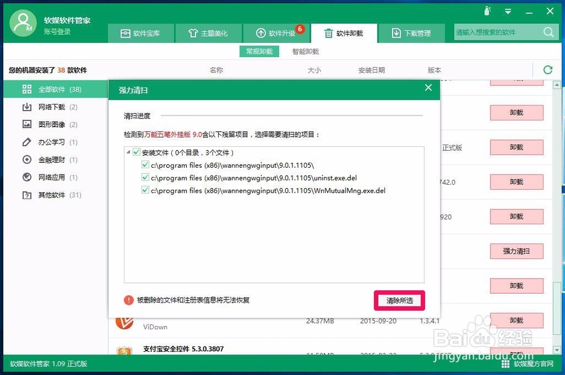Switch to the 软件宝库 tab

point(141,33)
